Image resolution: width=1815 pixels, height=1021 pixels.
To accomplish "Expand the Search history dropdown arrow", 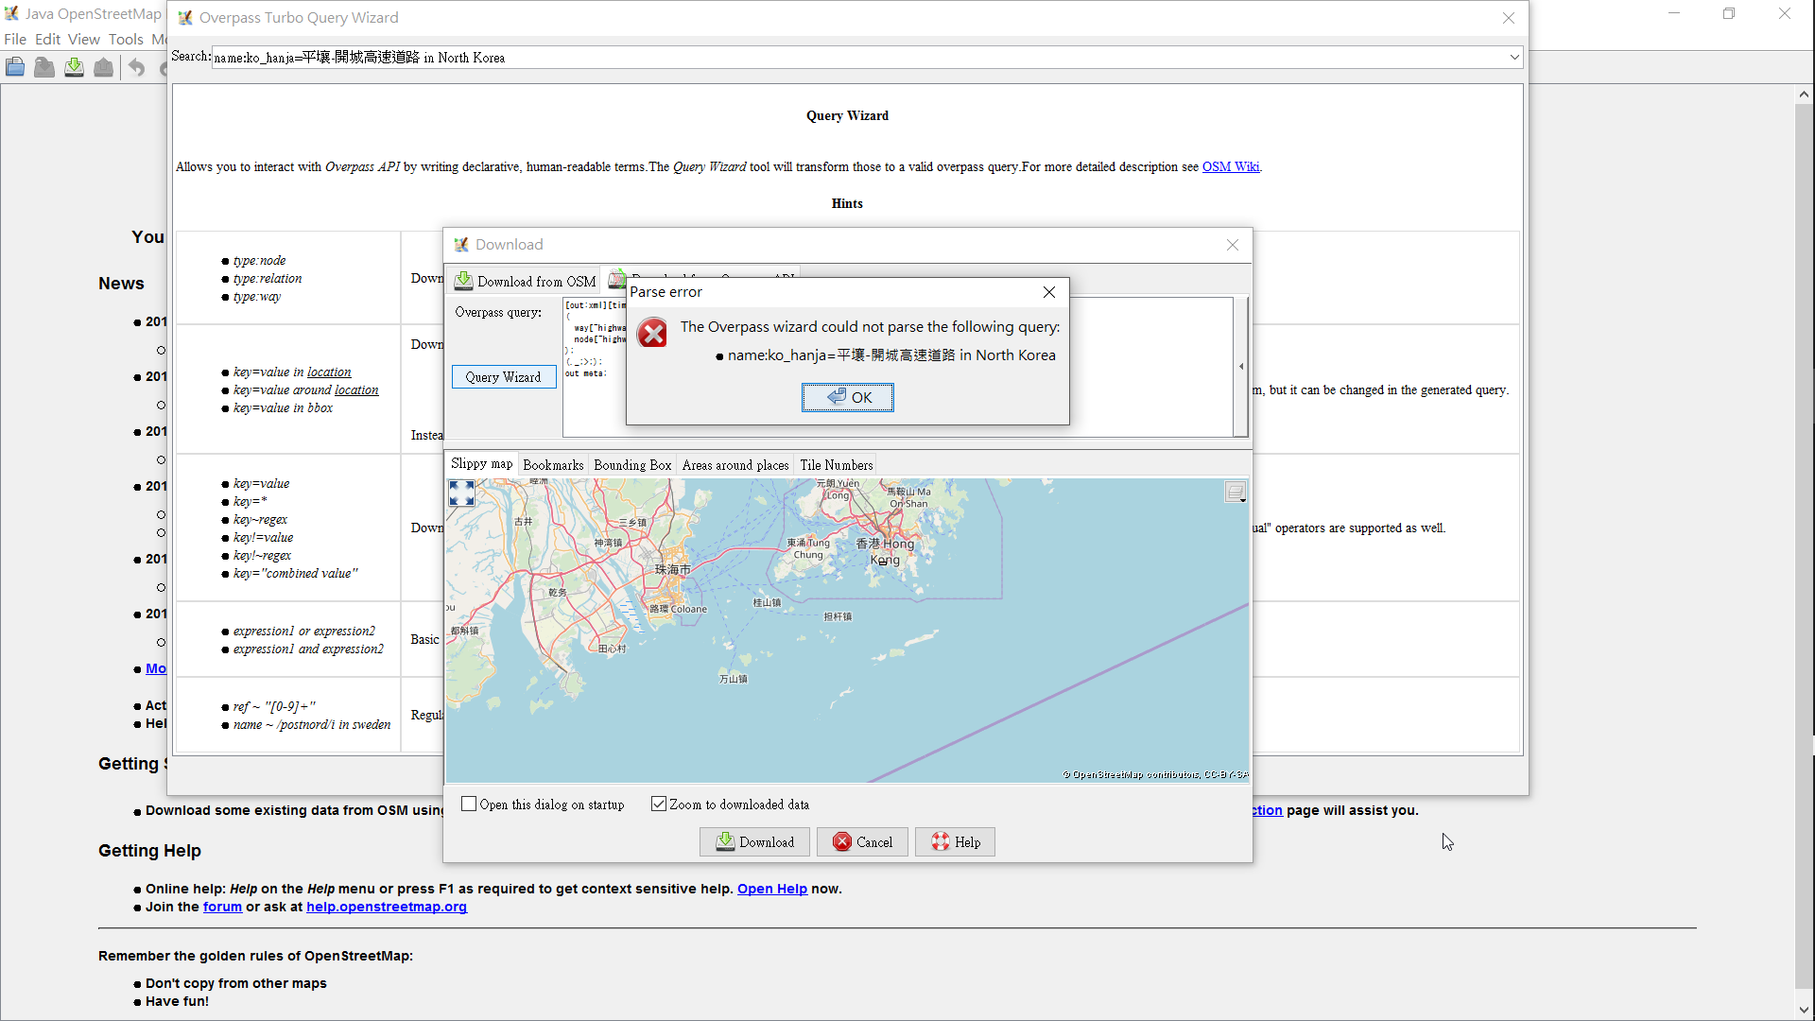I will point(1514,57).
